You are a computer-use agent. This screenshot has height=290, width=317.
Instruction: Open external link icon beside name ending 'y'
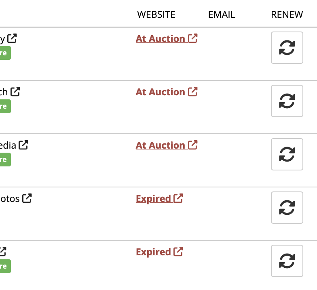pyautogui.click(x=12, y=38)
